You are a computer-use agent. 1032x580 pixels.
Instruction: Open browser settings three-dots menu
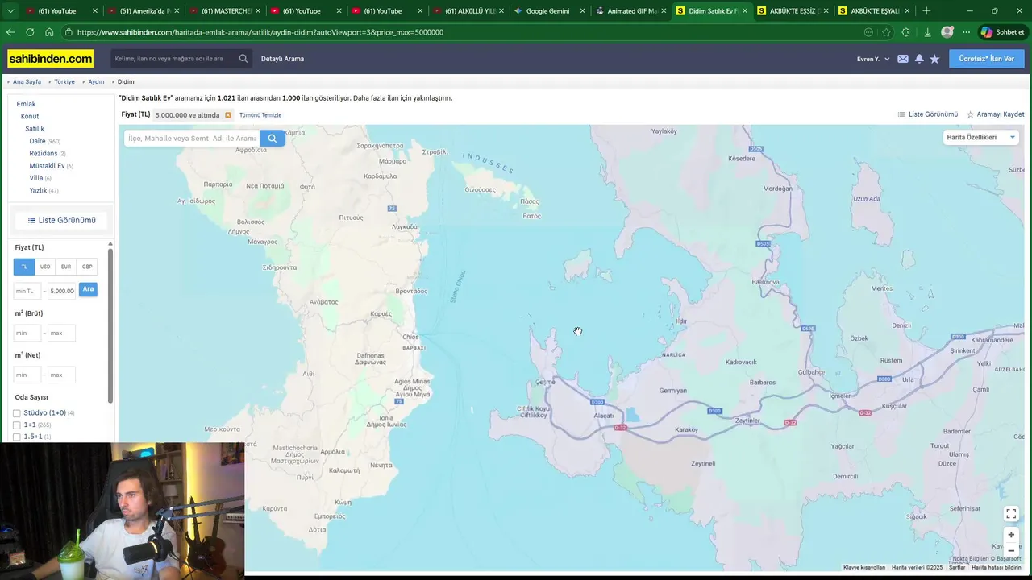[966, 32]
